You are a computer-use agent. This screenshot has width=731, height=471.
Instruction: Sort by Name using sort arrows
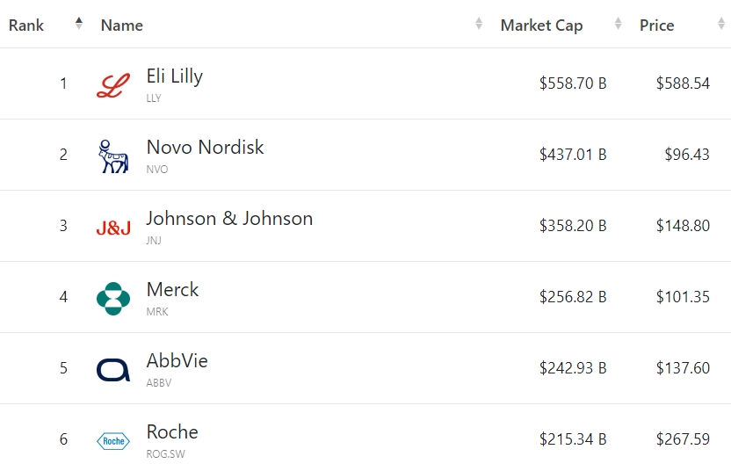tap(479, 24)
